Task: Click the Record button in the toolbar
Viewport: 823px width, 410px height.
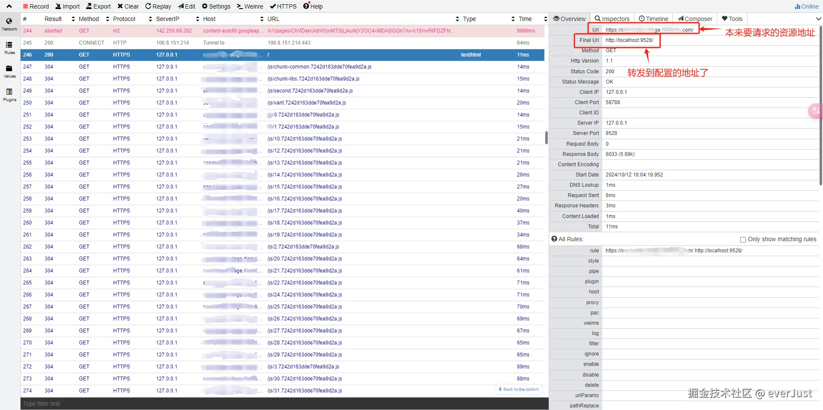Action: click(36, 6)
